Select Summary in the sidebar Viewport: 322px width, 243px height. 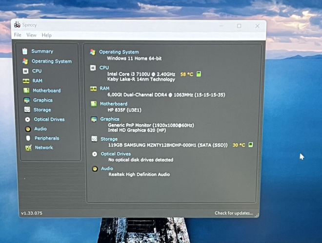42,51
